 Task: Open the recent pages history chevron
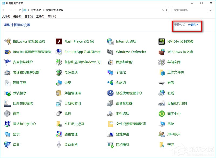coord(14,10)
